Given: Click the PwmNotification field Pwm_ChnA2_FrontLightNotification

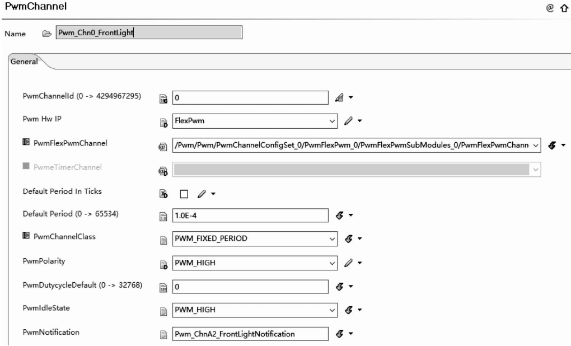Looking at the screenshot, I should (x=250, y=334).
